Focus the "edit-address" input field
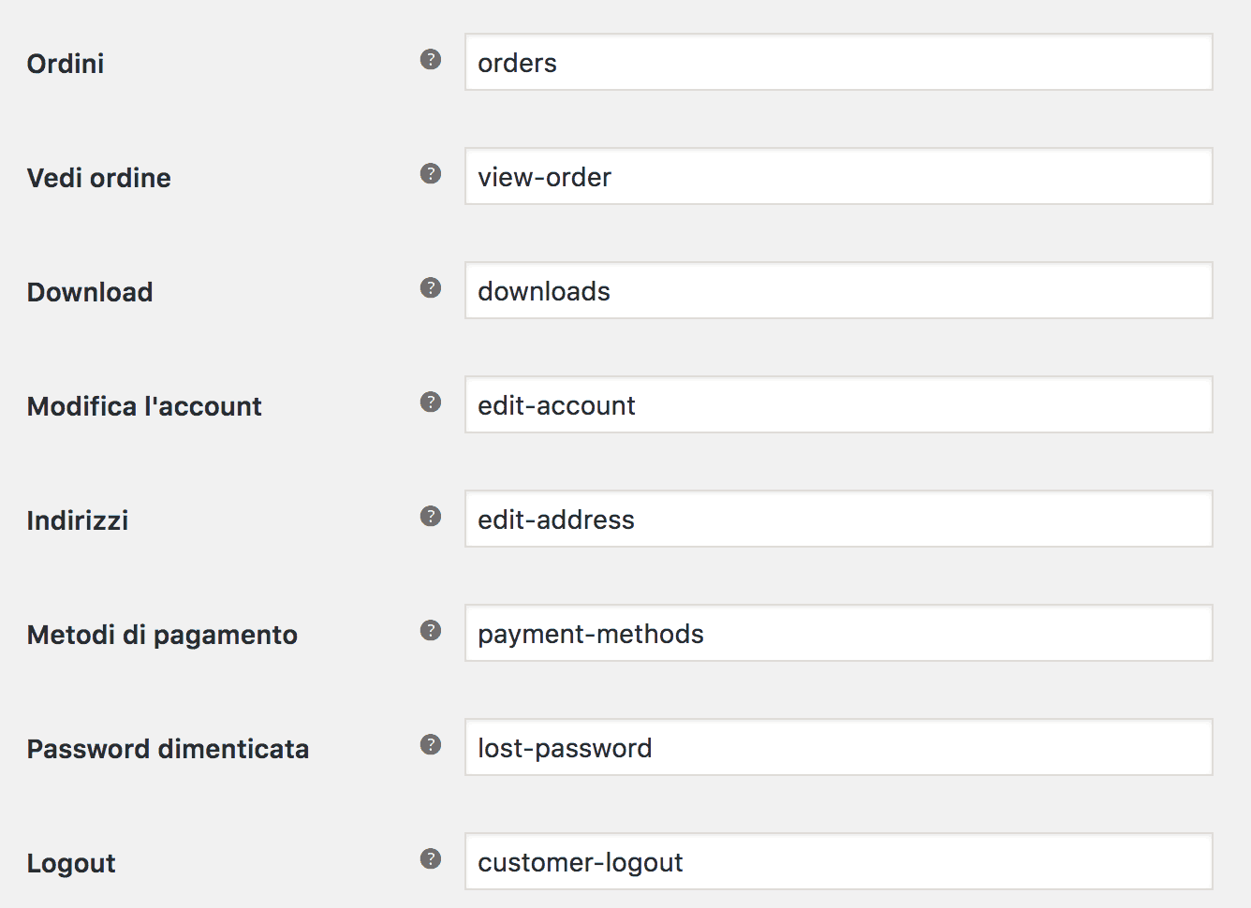The width and height of the screenshot is (1251, 908). click(838, 520)
